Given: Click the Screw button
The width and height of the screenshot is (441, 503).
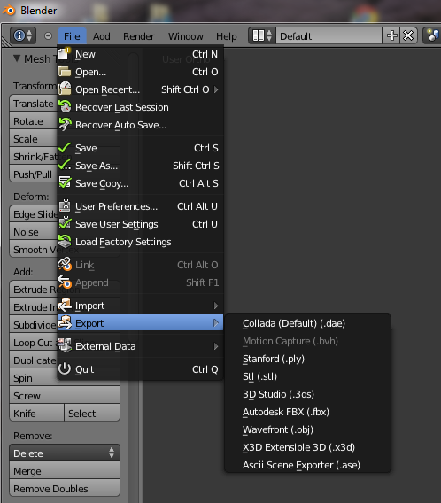Looking at the screenshot, I should coord(65,396).
